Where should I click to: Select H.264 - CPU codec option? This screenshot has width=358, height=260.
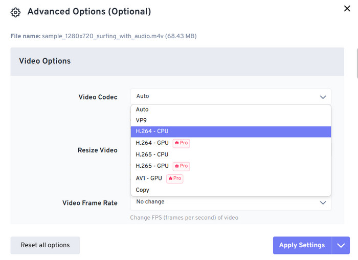[x=152, y=132]
